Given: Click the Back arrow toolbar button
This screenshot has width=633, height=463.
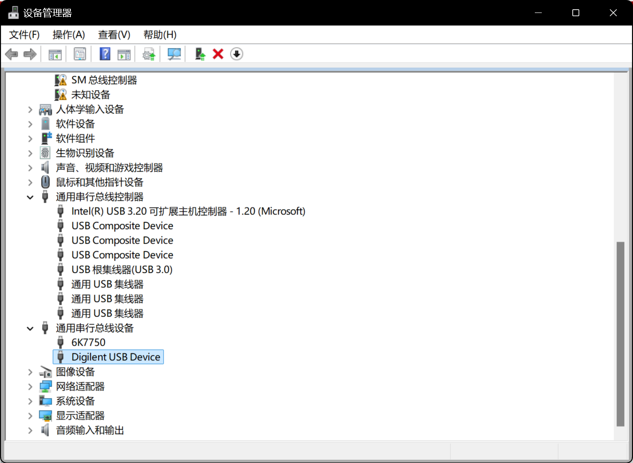Looking at the screenshot, I should [x=12, y=54].
